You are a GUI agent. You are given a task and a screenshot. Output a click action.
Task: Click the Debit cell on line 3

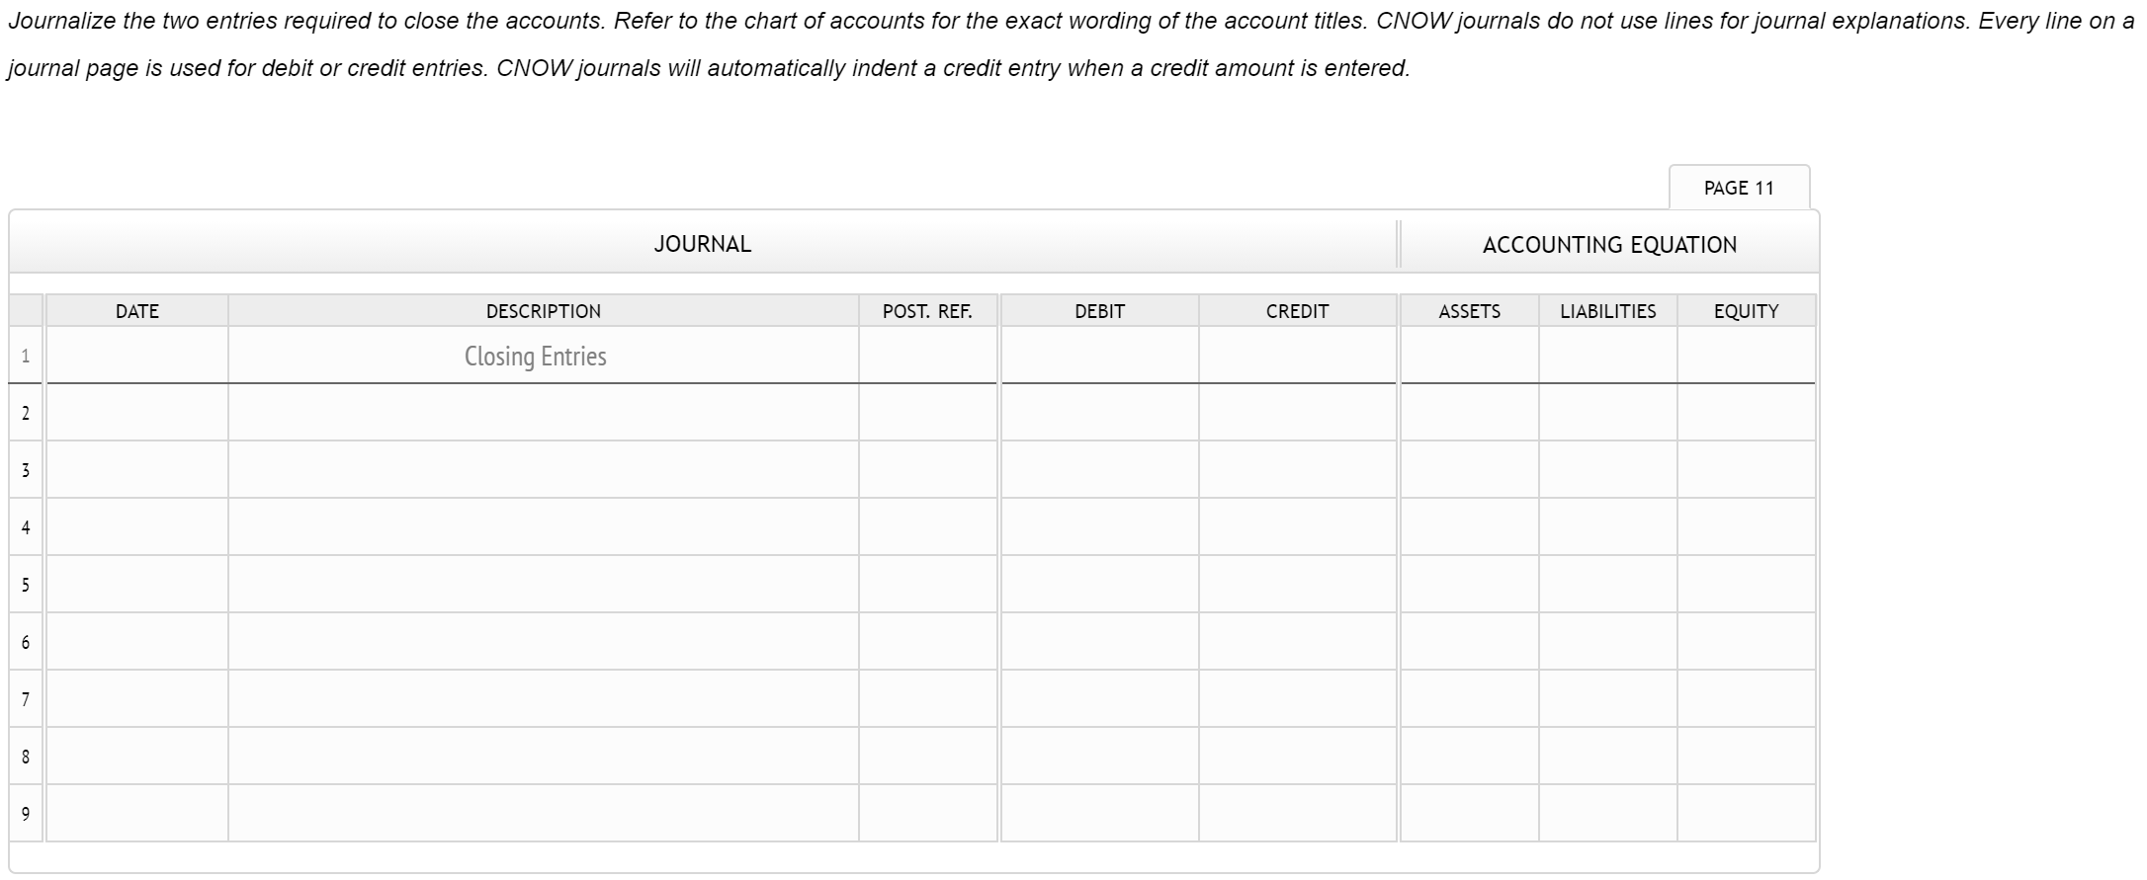(1097, 470)
